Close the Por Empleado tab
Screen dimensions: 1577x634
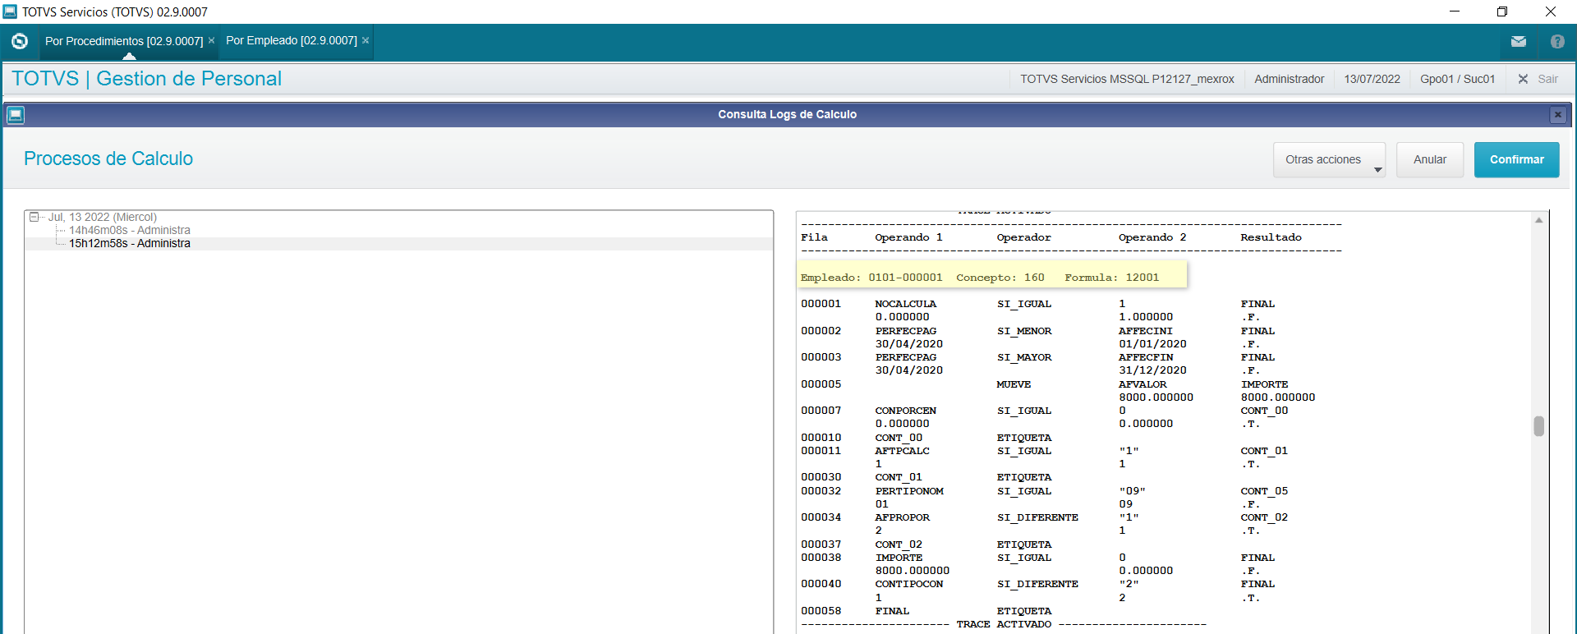pyautogui.click(x=366, y=40)
